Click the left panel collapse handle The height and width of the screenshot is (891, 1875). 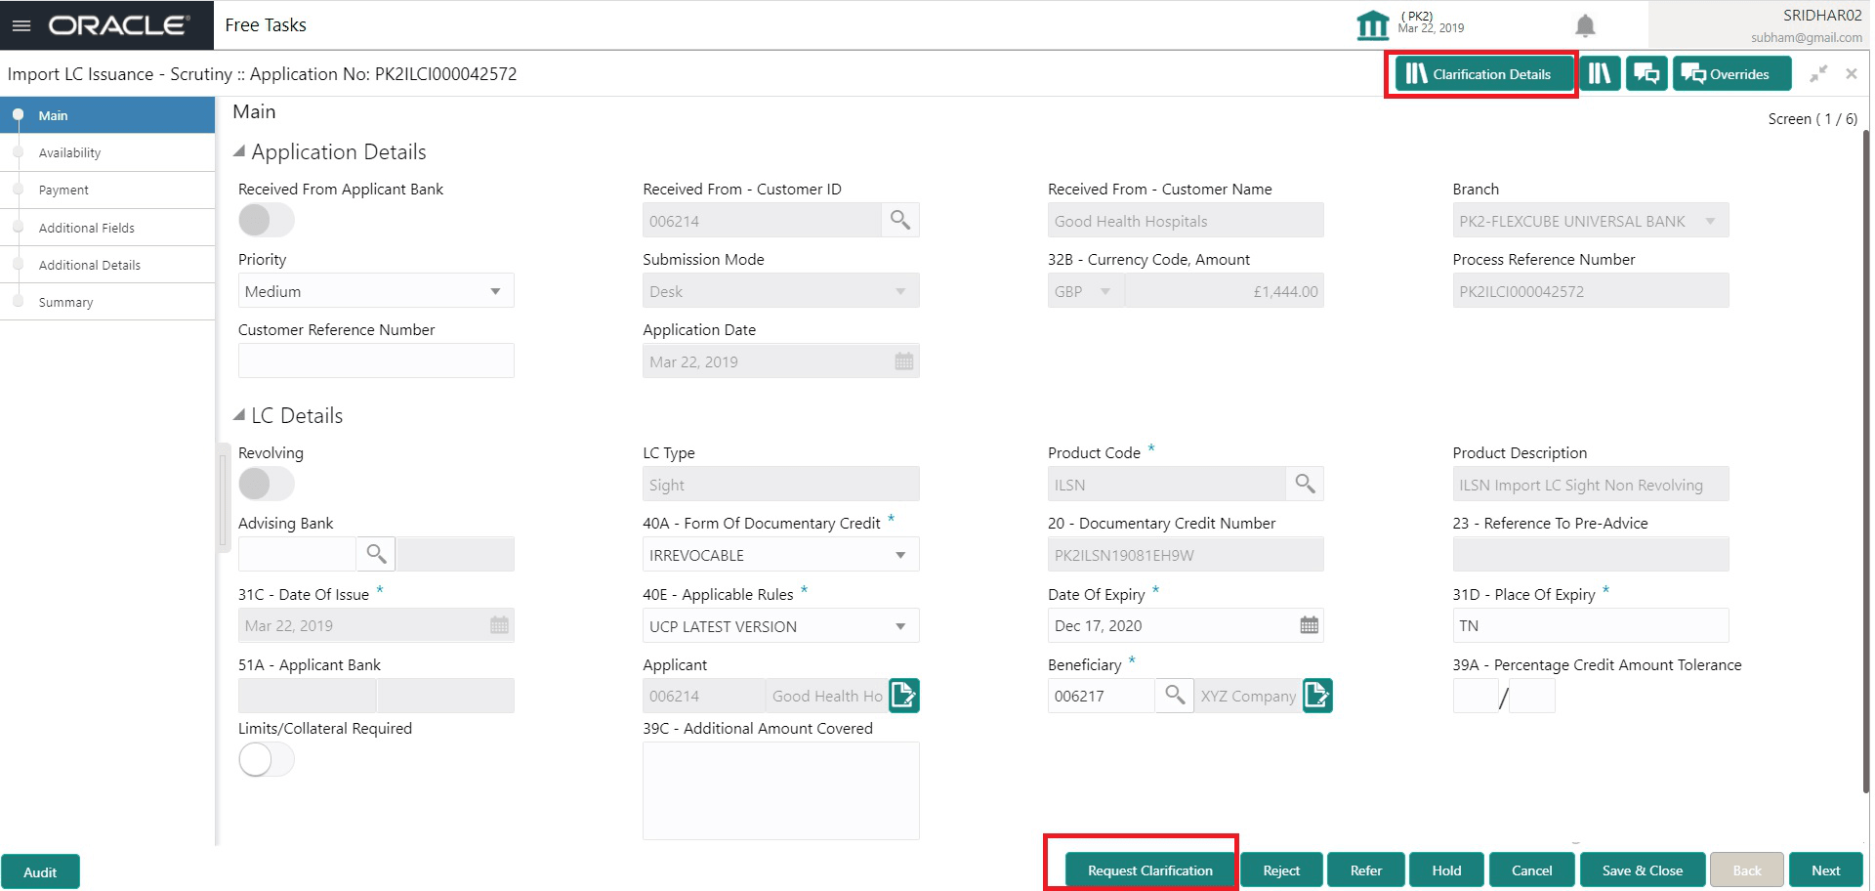pyautogui.click(x=223, y=498)
